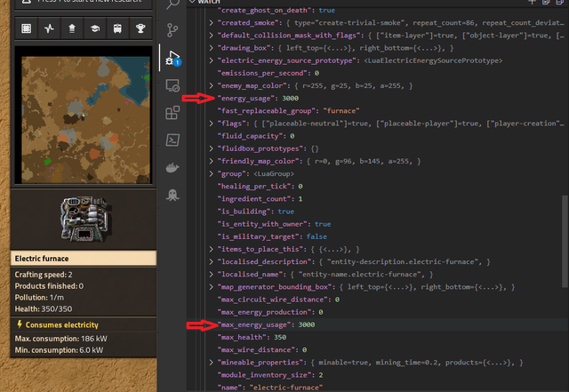569x392 pixels.
Task: Expand "map_generator_bounding_box" entry
Action: pyautogui.click(x=212, y=287)
